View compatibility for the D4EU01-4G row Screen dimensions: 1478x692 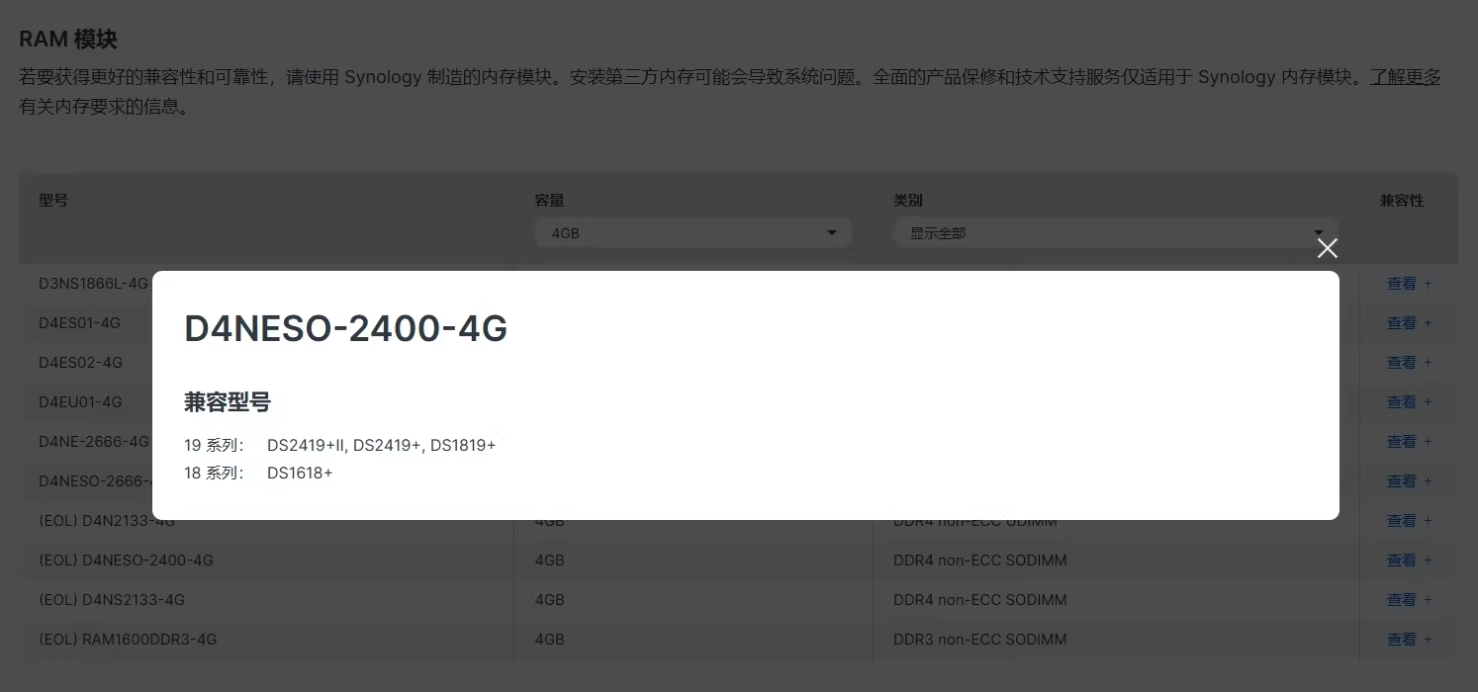coord(1409,402)
